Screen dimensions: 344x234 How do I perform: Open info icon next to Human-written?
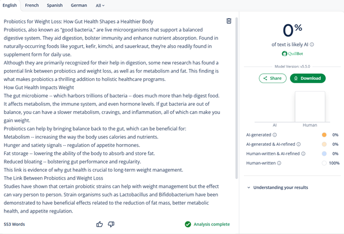pos(279,163)
